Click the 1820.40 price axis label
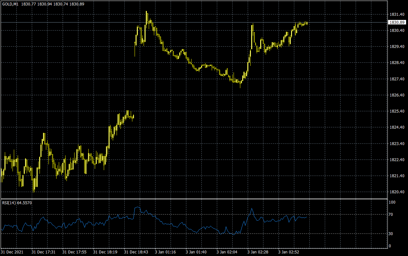This screenshot has height=256, width=408. [x=396, y=192]
